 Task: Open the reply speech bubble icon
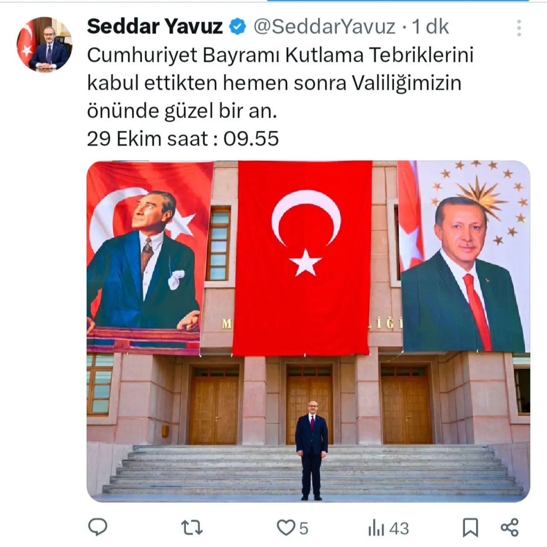click(x=97, y=527)
